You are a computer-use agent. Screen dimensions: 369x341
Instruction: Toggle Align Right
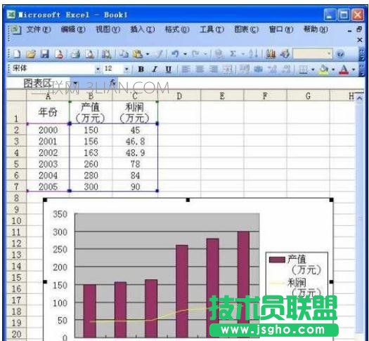coord(214,69)
